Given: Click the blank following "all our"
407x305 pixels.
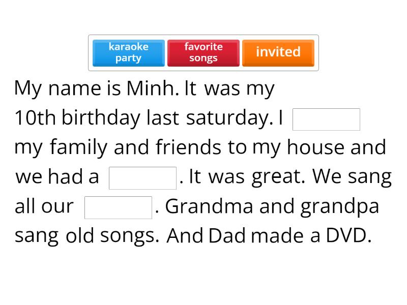Looking at the screenshot, I should point(118,207).
